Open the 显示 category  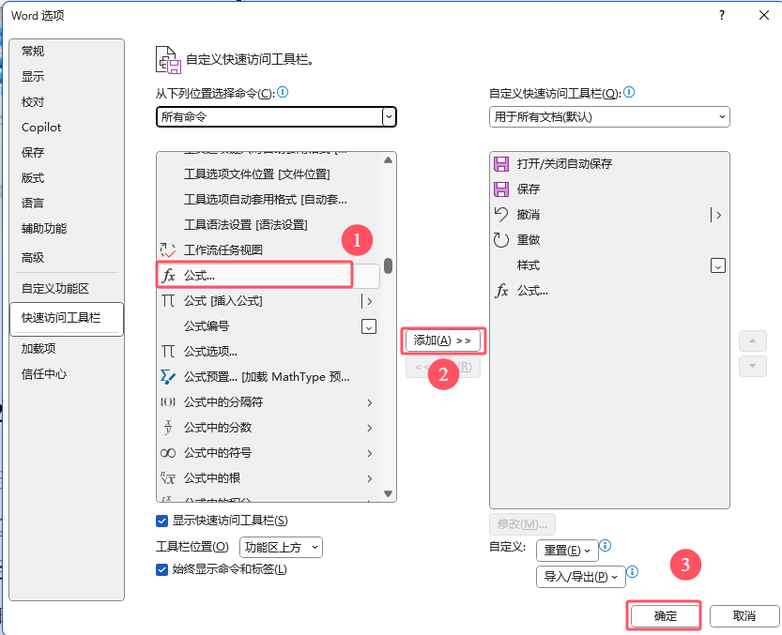pyautogui.click(x=67, y=76)
